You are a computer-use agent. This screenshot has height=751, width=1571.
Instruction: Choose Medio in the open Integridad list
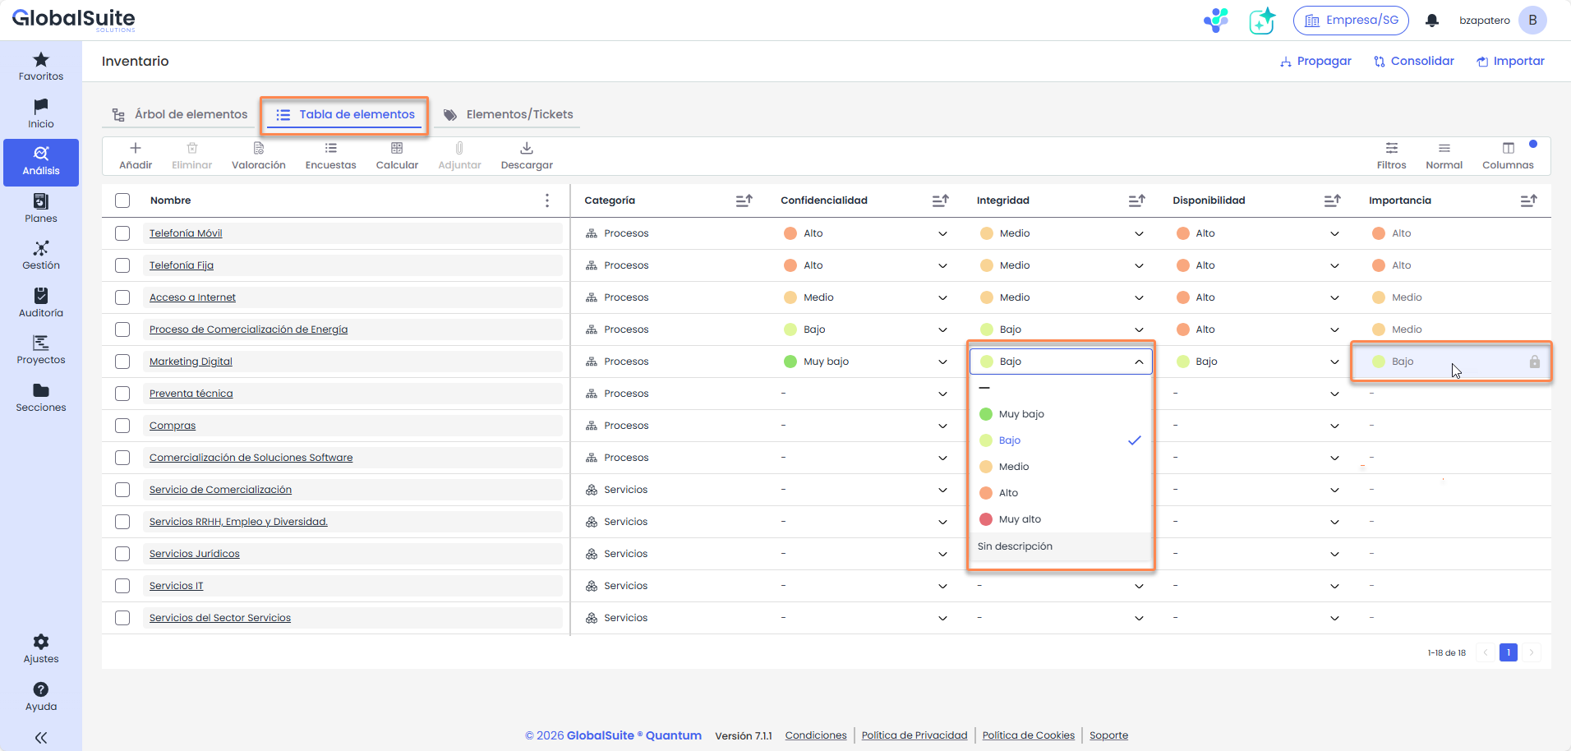point(1014,467)
